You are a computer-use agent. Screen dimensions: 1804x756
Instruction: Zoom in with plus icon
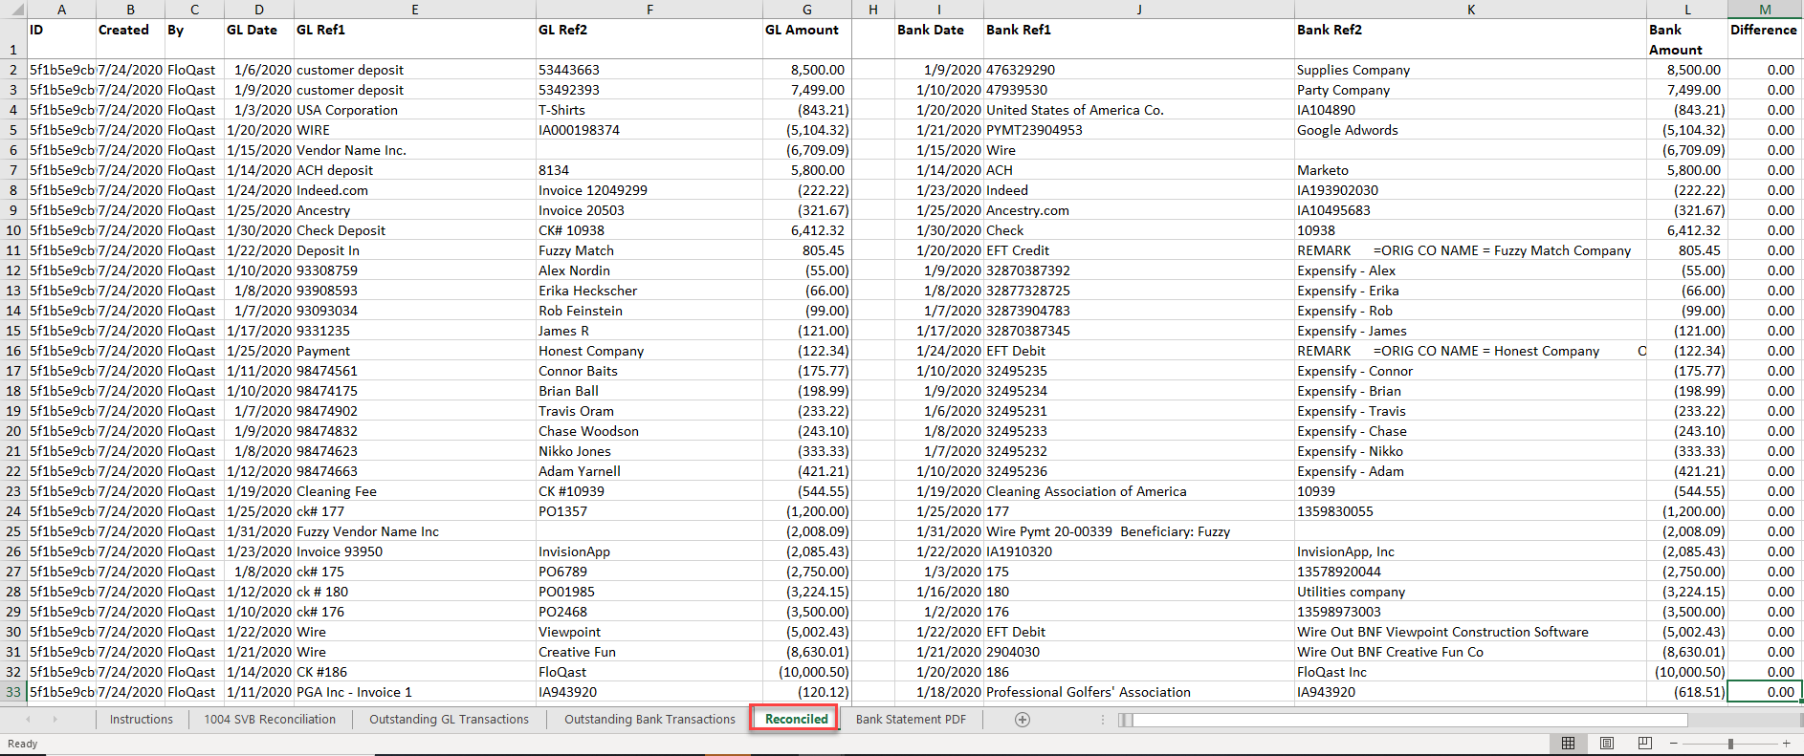tap(1786, 743)
